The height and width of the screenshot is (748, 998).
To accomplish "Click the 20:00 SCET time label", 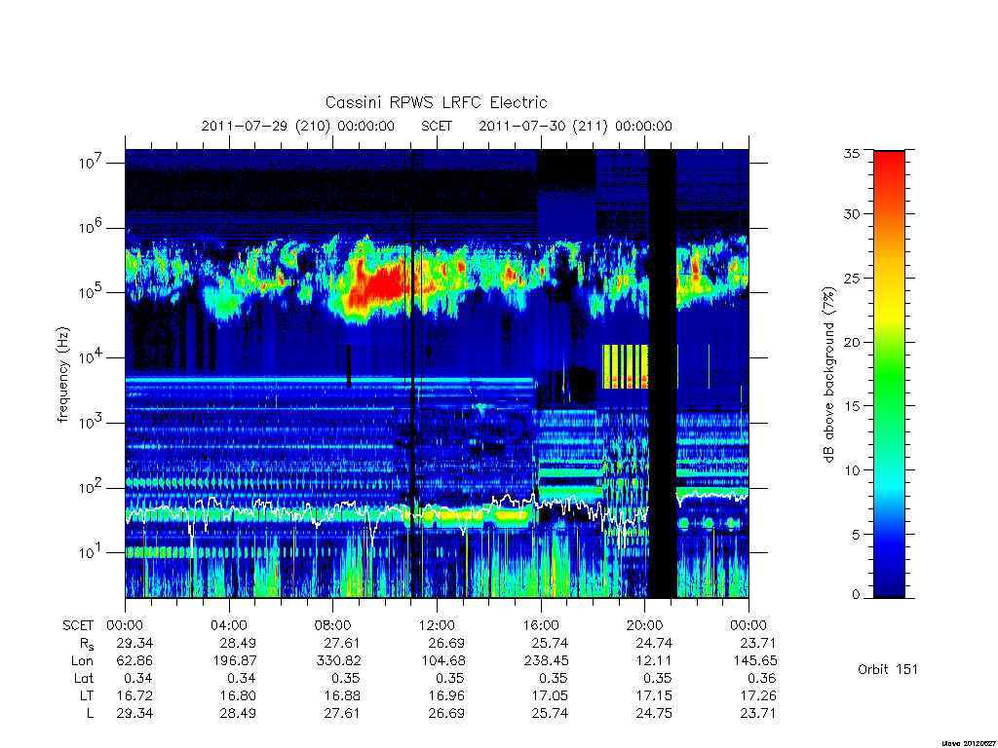I will (x=645, y=625).
